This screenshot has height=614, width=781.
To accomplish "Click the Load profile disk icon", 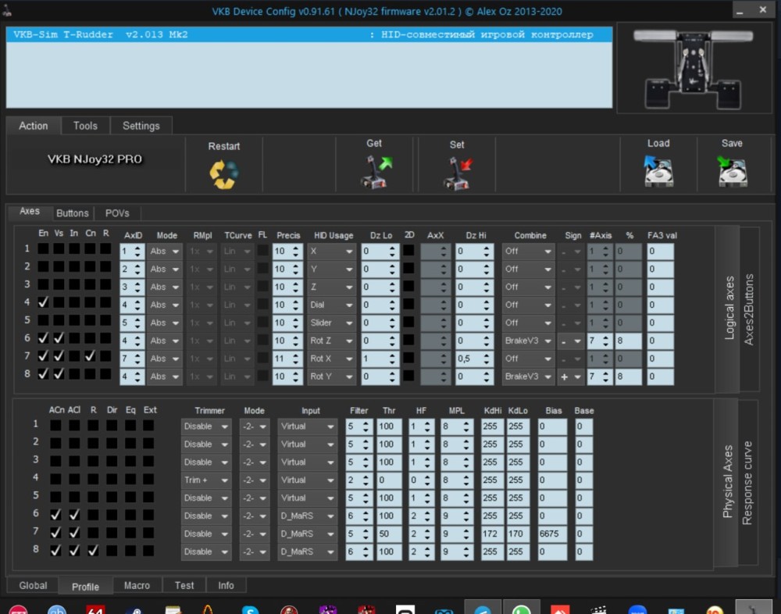I will tap(658, 172).
